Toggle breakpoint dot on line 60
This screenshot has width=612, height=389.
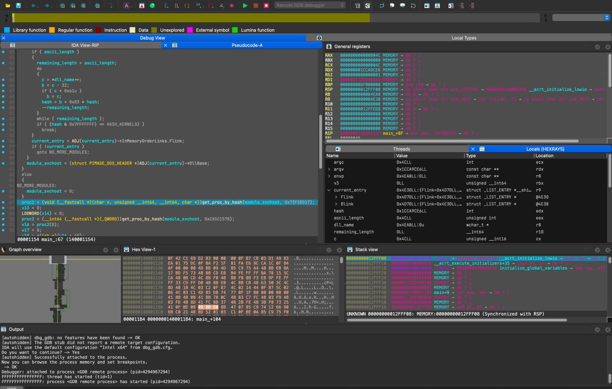3,163
